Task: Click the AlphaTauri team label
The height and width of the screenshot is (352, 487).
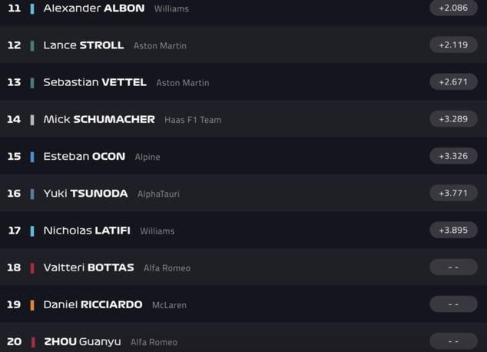Action: [x=158, y=194]
